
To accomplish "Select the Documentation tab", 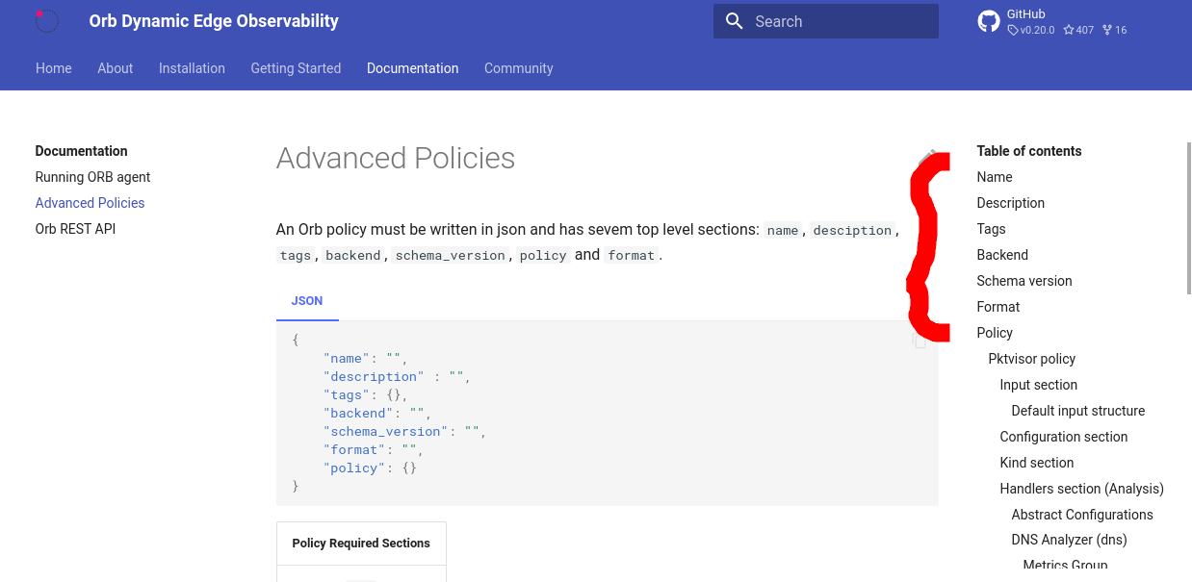I will 413,68.
